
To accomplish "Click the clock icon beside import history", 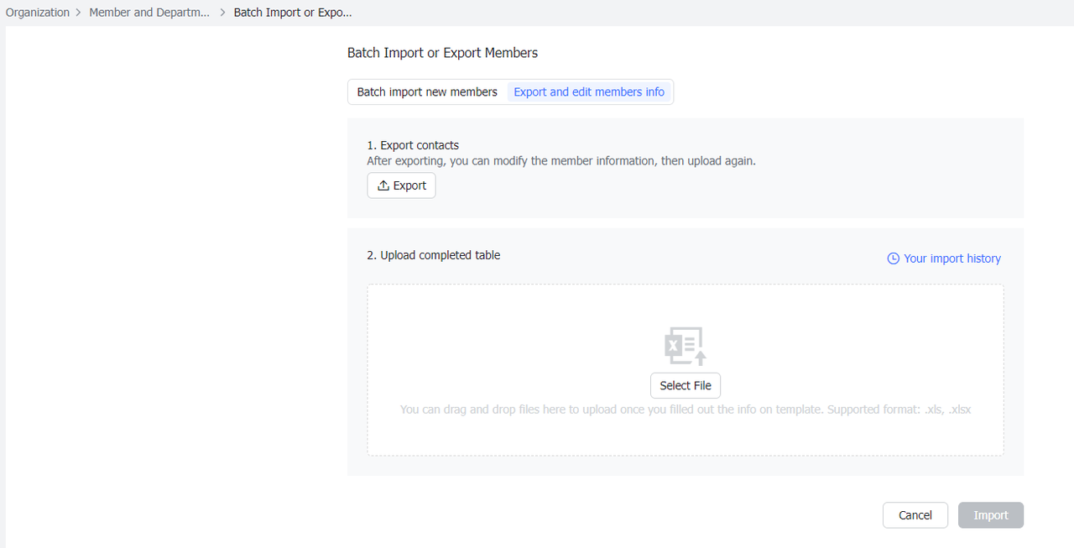I will click(893, 258).
